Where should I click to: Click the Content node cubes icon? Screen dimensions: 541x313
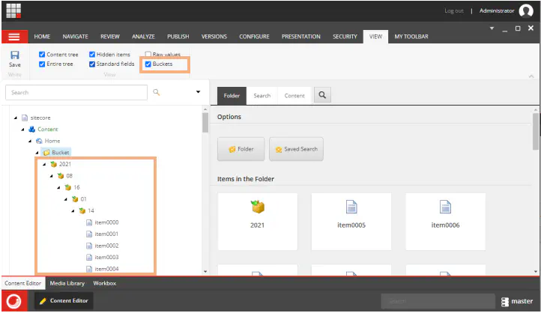(x=31, y=130)
